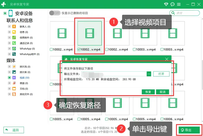203x136 pixels.
Task: Click the output folder path field
Action: click(114, 74)
